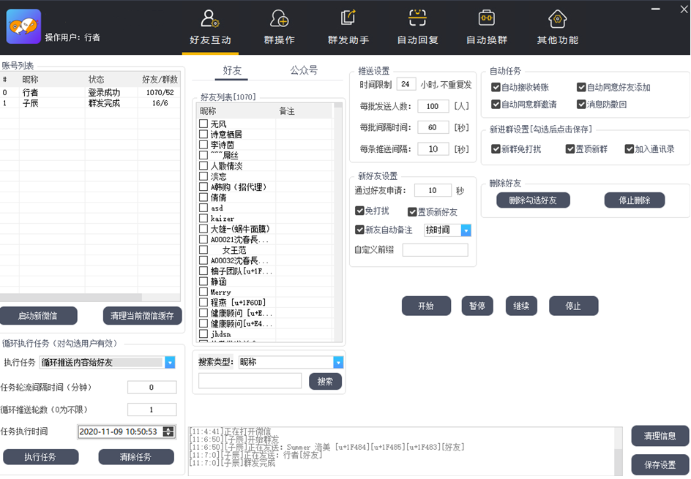Click the friend list vertical scrollbar
Screen dimensions: 691x479
point(338,222)
